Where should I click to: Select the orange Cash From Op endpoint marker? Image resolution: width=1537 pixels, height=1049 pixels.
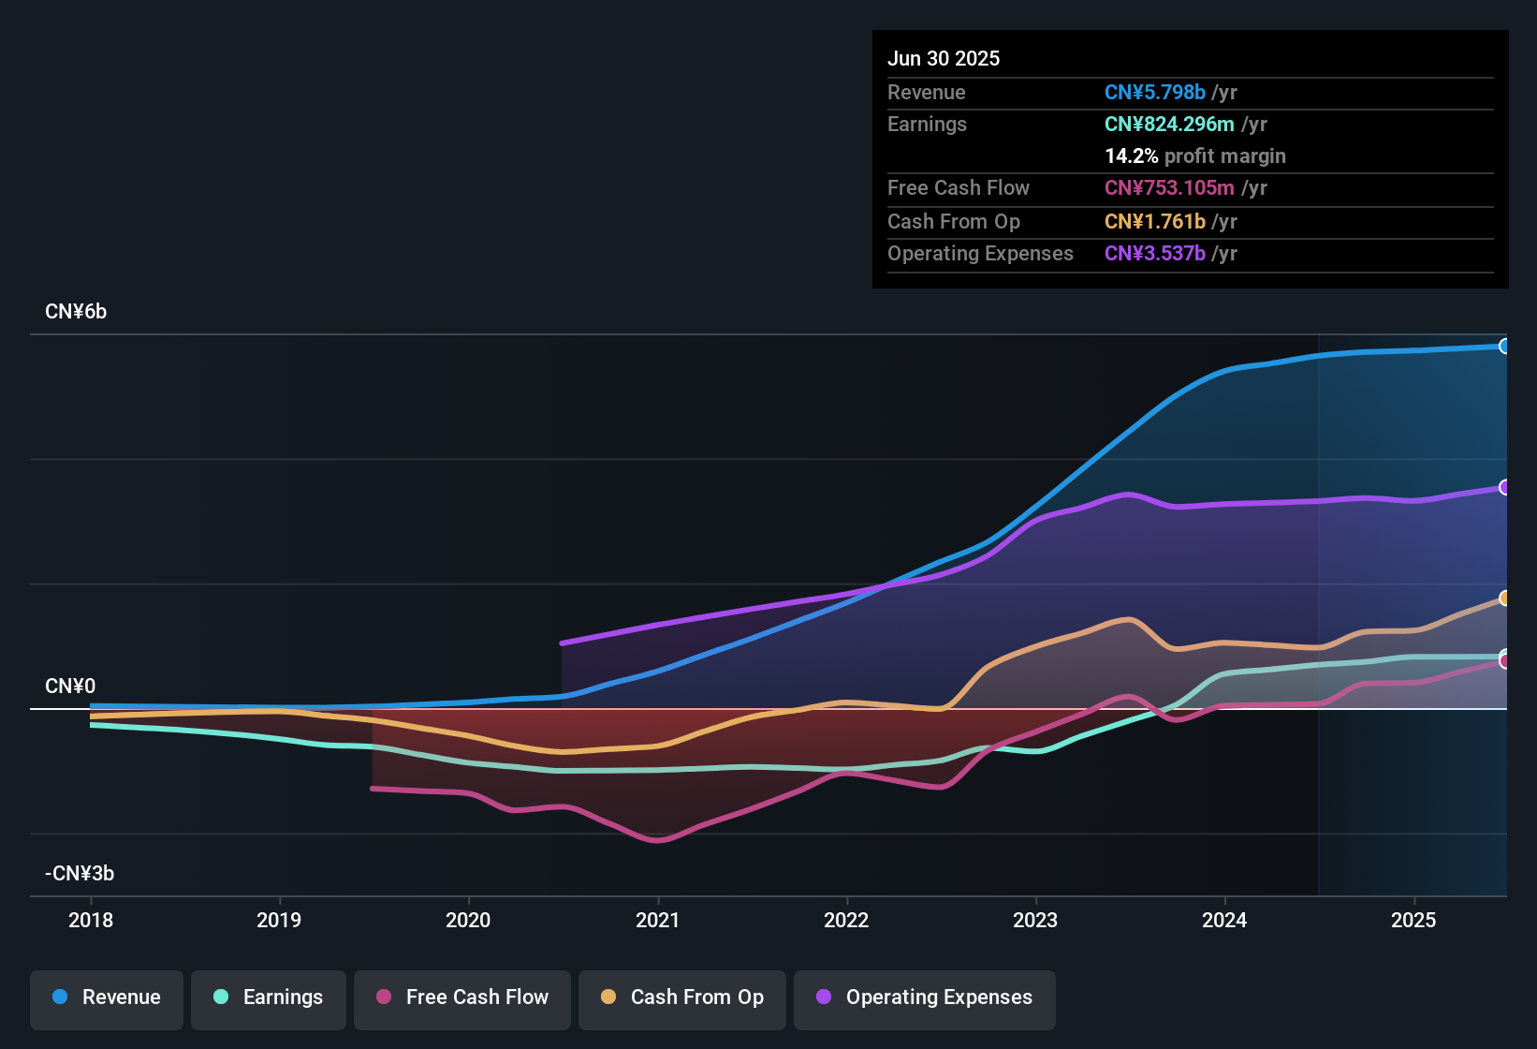[1504, 598]
